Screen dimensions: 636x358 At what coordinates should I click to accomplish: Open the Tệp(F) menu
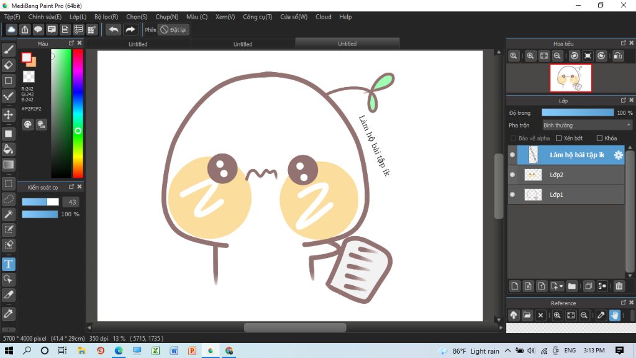[x=12, y=17]
